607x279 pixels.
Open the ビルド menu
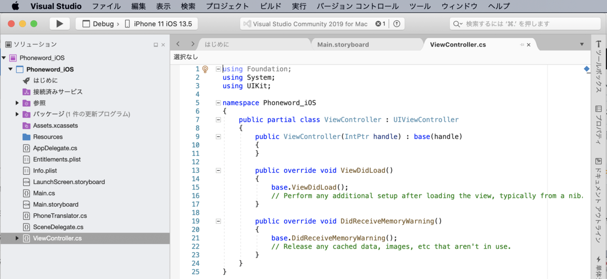271,6
